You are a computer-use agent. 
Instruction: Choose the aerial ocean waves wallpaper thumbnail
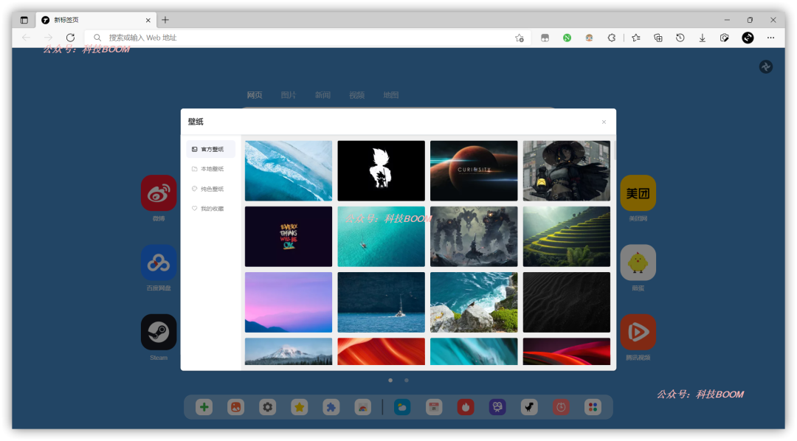tap(289, 170)
